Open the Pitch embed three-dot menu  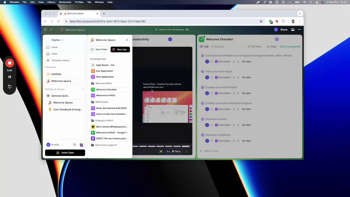coord(186,152)
